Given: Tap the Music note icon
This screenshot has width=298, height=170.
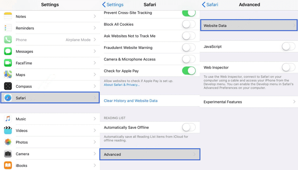Looking at the screenshot, I should (x=8, y=119).
